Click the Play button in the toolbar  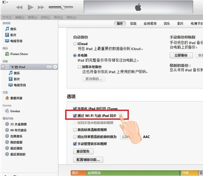[30, 7]
